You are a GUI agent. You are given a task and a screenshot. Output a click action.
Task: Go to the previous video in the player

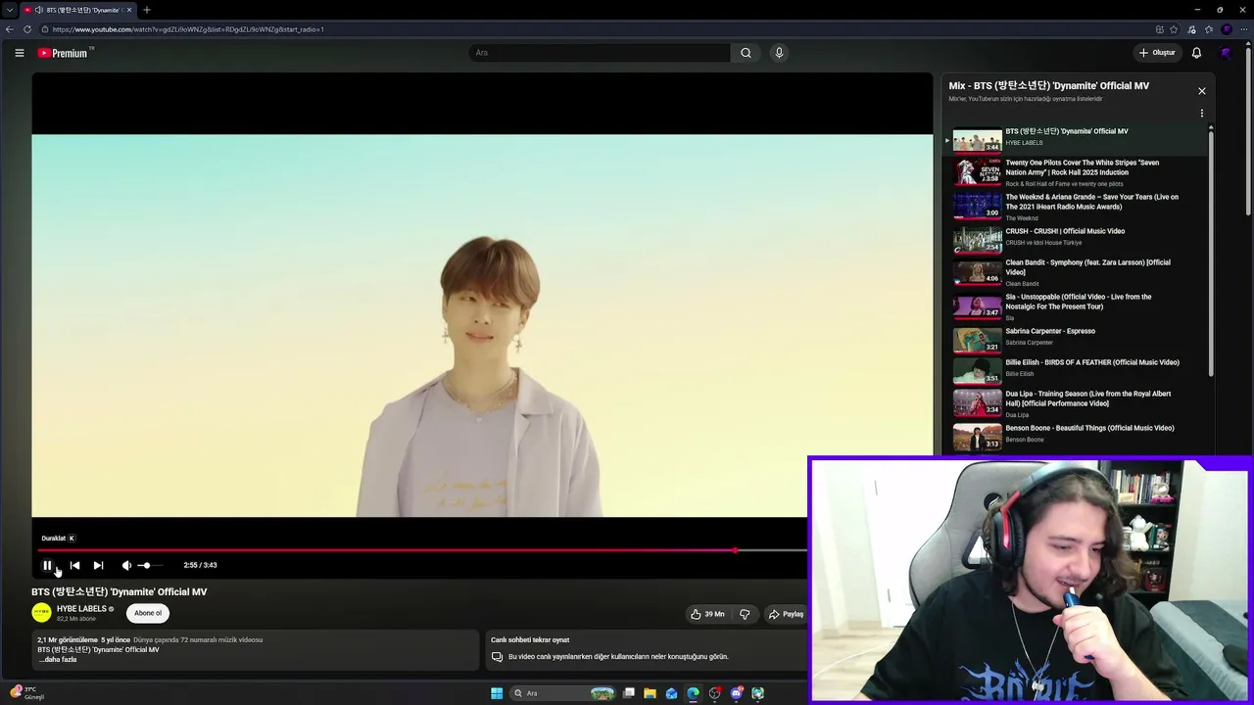point(74,565)
